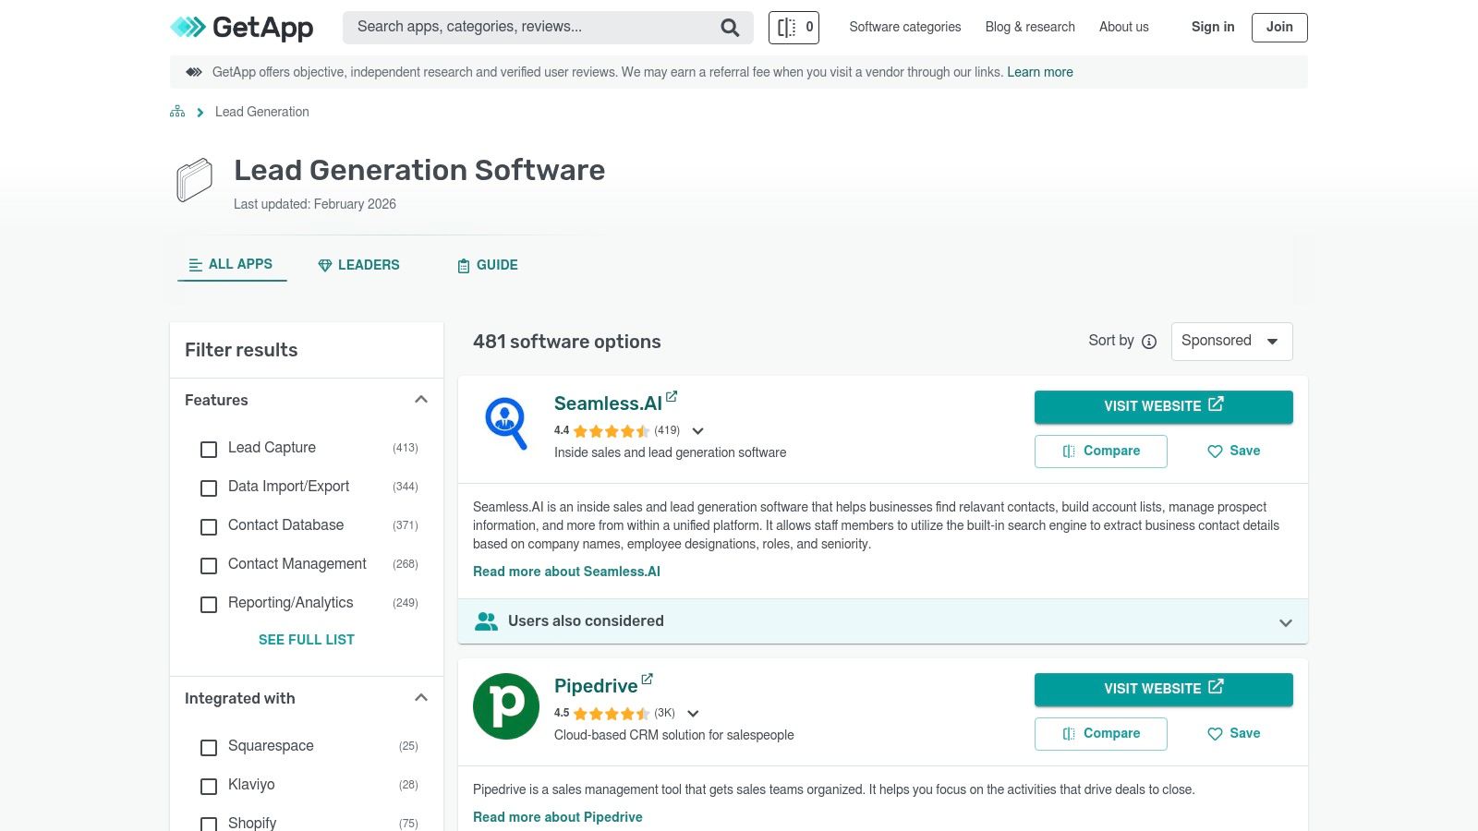The image size is (1478, 831).
Task: Click the search magnifier icon
Action: click(x=729, y=27)
